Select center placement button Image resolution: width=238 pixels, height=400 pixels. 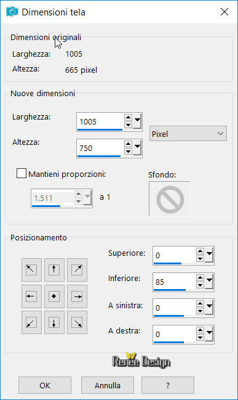(54, 296)
